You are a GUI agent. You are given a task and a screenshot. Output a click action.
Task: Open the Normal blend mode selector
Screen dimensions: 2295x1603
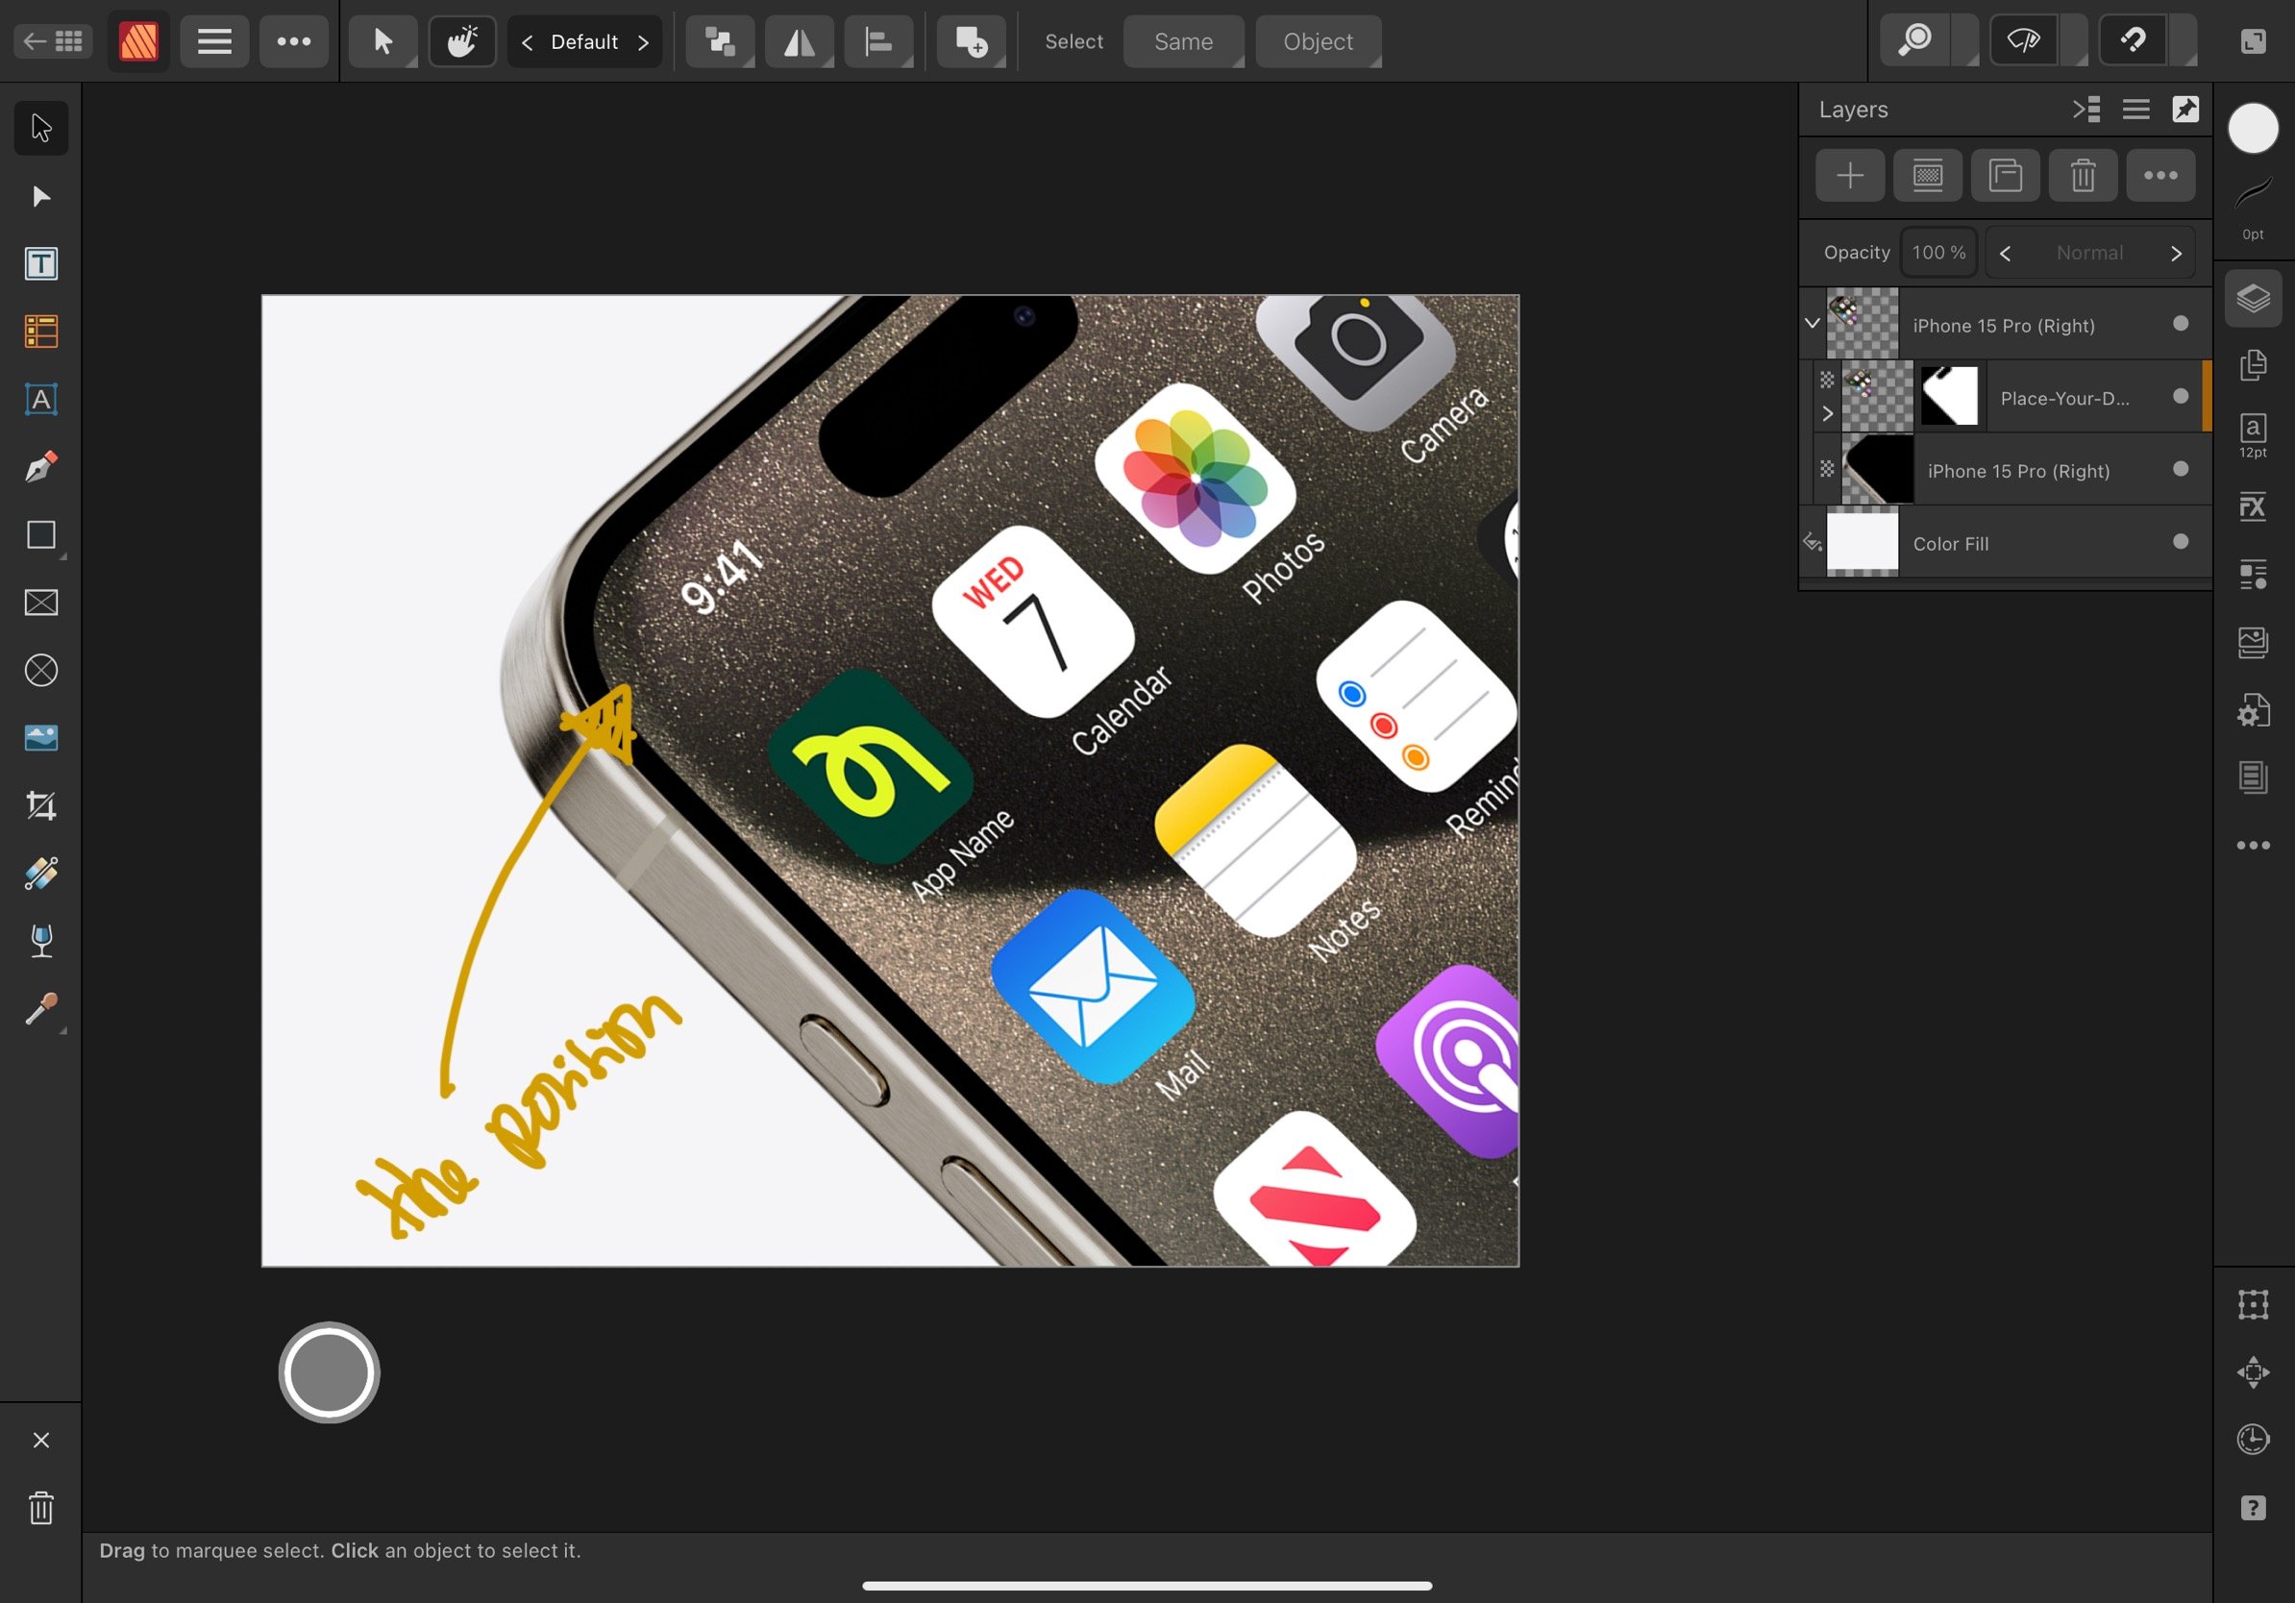coord(2090,253)
